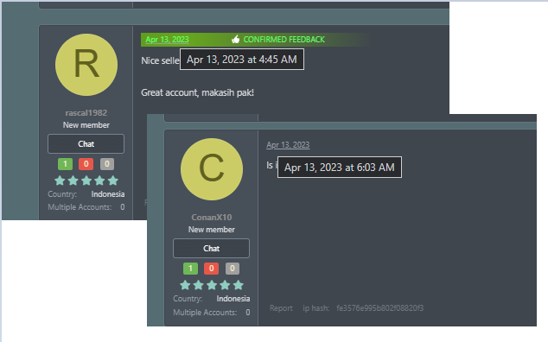Click the 'Apr 13, 2023 at 4:45 AM' tooltip

[x=242, y=60]
